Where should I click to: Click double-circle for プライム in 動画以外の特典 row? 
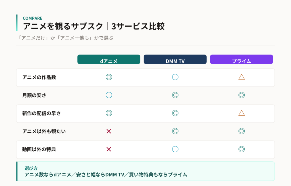[242, 149]
